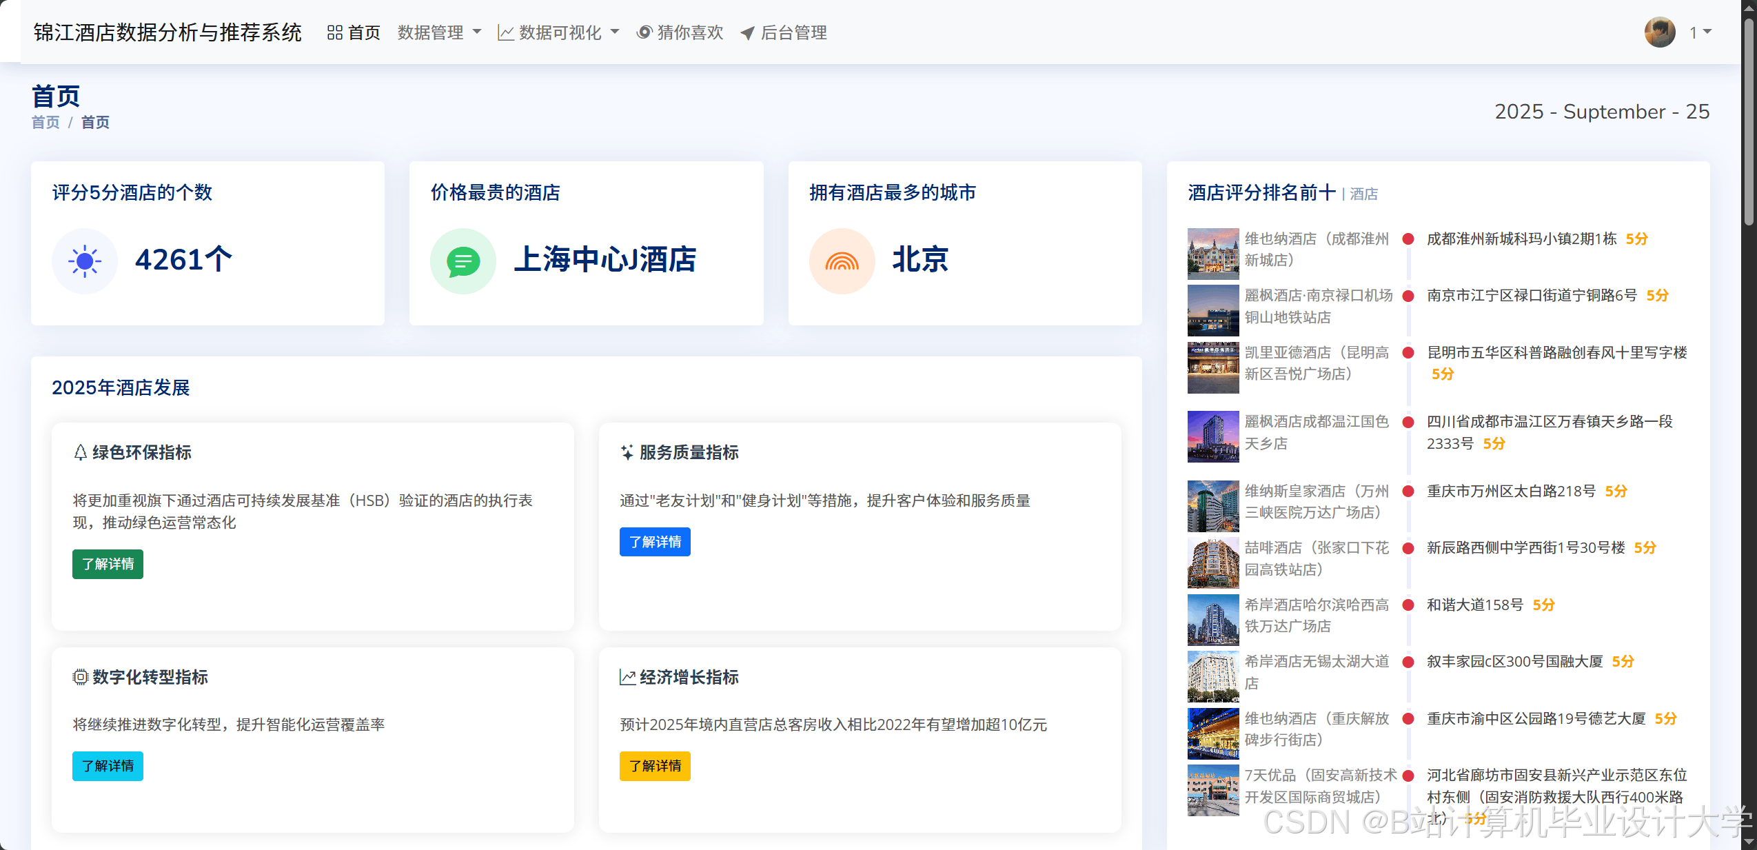Click the user avatar picture

[1659, 32]
